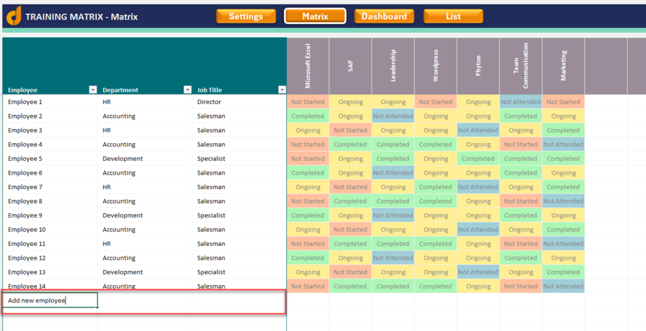Open the Employee column filter dropdown
This screenshot has height=331, width=646.
[93, 90]
